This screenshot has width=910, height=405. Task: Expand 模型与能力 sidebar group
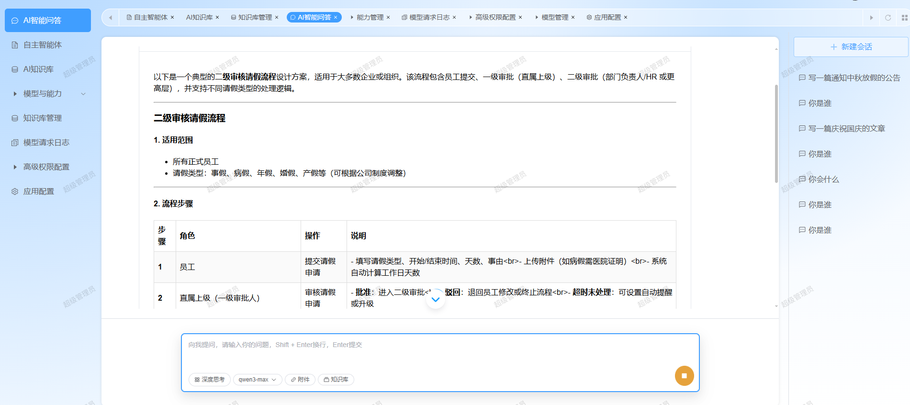[x=48, y=94]
